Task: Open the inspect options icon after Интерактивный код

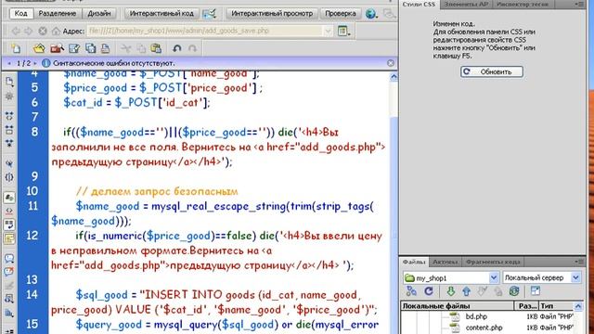Action: pos(209,14)
